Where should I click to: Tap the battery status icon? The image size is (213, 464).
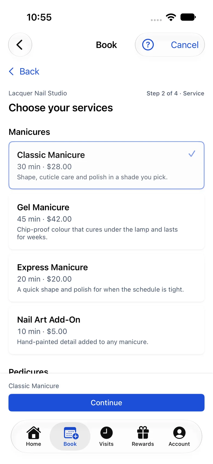tap(188, 17)
